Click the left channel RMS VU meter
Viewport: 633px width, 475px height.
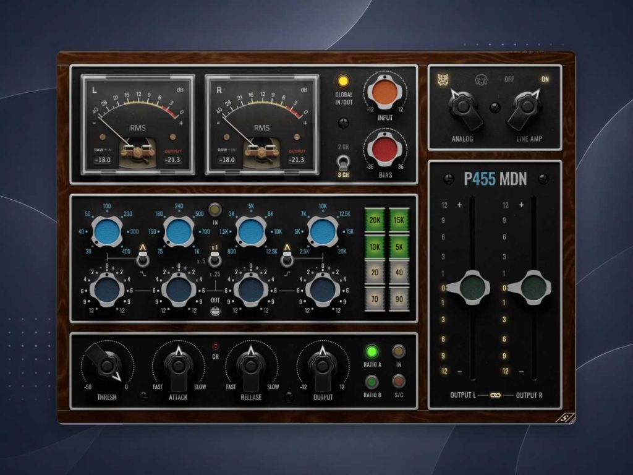(138, 124)
